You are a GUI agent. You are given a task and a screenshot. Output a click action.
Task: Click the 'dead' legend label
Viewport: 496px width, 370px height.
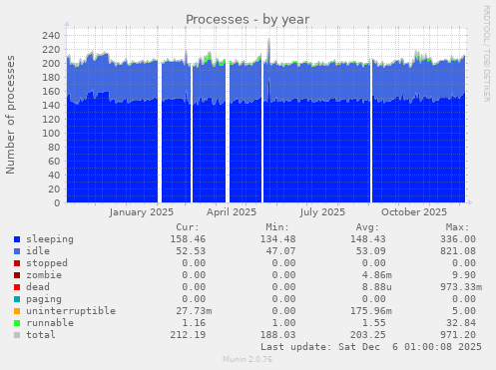[38, 287]
